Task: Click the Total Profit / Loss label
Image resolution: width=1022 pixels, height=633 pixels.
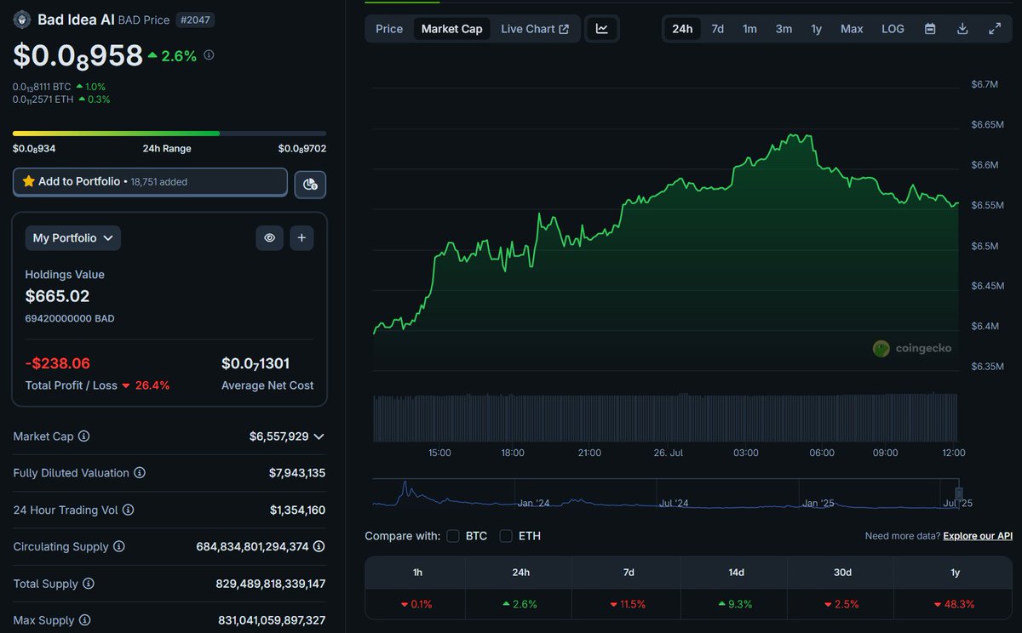Action: [x=71, y=385]
